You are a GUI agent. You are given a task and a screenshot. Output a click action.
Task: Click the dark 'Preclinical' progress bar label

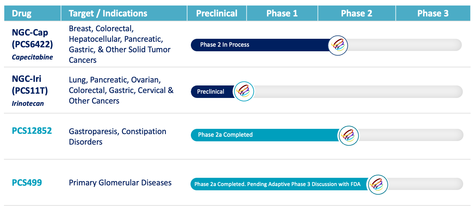[x=211, y=92]
